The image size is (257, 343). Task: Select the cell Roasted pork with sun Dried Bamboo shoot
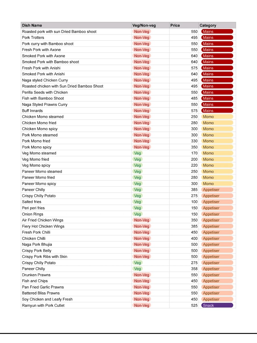76,31
